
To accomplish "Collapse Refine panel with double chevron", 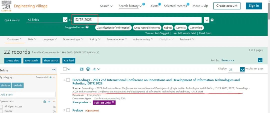I will (54, 70).
